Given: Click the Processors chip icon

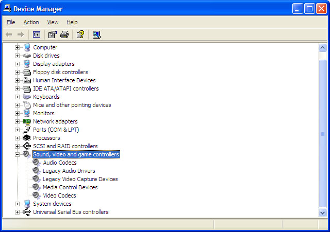Looking at the screenshot, I should (x=27, y=138).
